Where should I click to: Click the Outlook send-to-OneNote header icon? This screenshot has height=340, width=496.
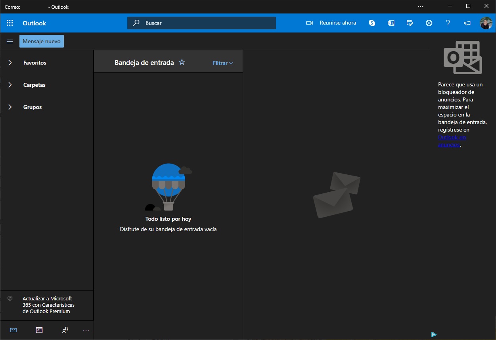[391, 23]
